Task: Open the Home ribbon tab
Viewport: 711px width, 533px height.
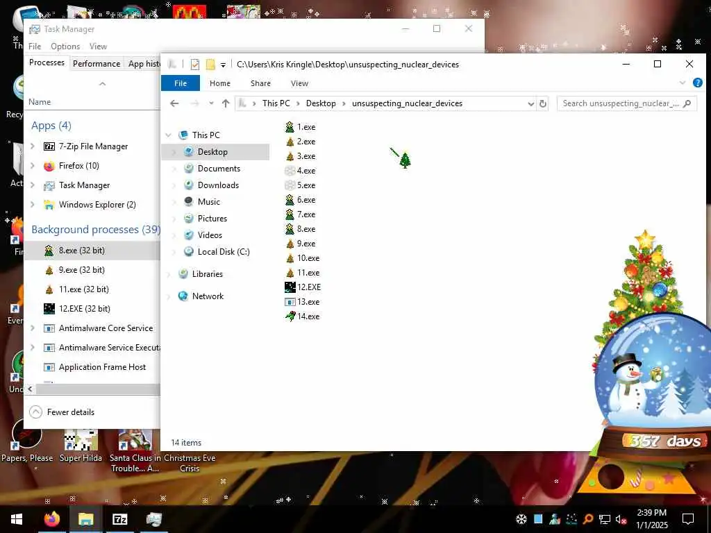Action: pyautogui.click(x=220, y=83)
